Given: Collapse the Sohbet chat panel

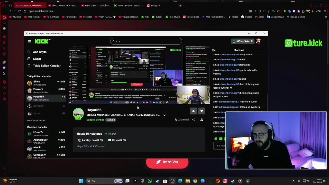Looking at the screenshot, I should tap(213, 50).
